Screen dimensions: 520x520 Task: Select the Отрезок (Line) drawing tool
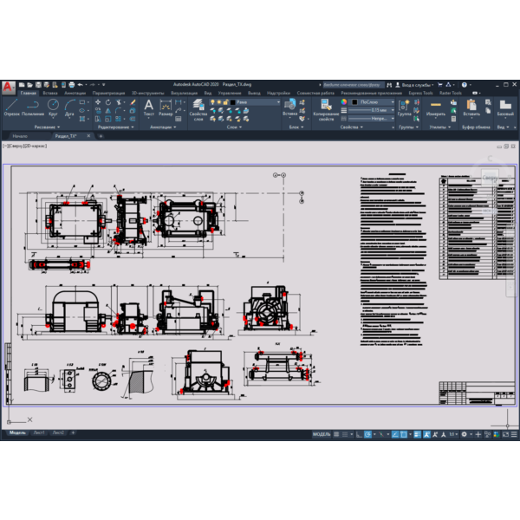tap(11, 107)
